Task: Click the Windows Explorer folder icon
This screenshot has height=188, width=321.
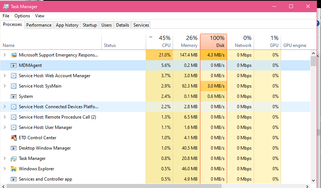Action: click(14, 169)
